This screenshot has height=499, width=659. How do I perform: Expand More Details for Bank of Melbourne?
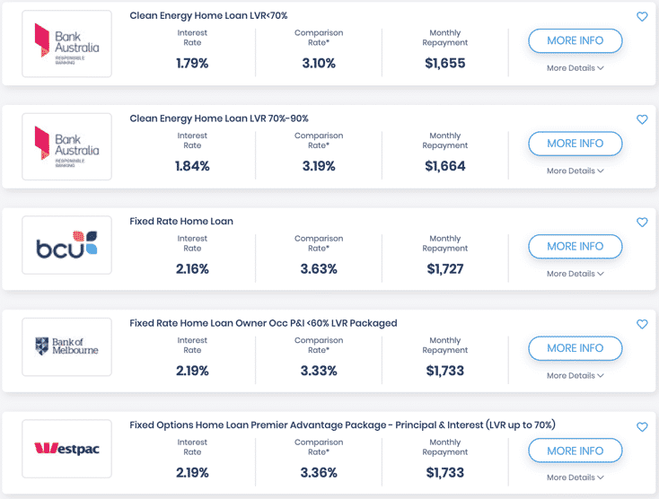tap(575, 376)
